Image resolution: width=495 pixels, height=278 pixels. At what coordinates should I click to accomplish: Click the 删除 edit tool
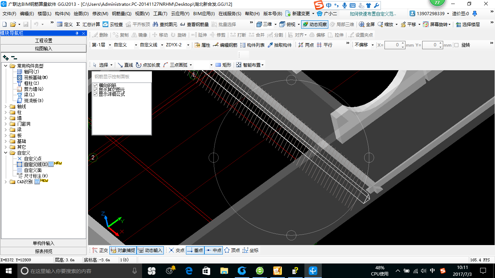coord(100,35)
